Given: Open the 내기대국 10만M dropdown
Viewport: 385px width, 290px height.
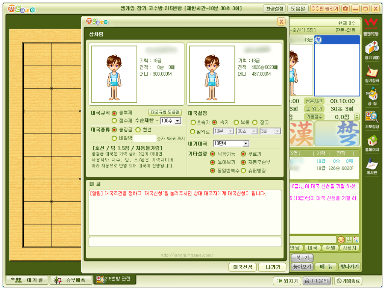Looking at the screenshot, I should pos(231,143).
